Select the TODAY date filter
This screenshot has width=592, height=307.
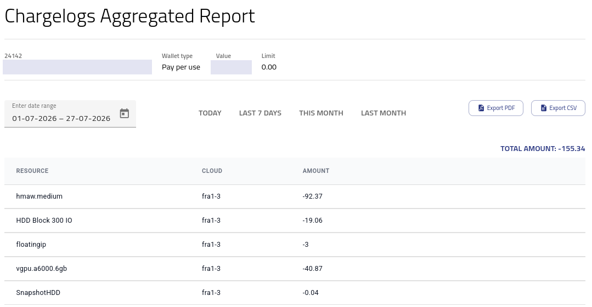tap(210, 113)
